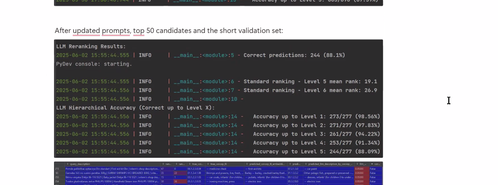Click the sort icon beside query_description header
Viewport: 498px width, 185px height.
click(68, 164)
